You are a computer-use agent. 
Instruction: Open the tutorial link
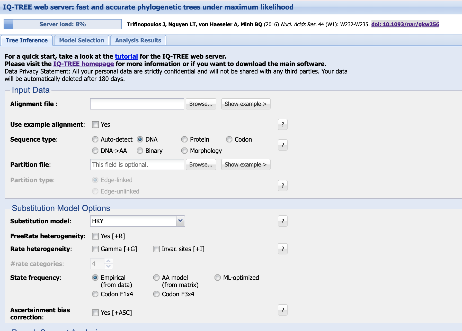(x=126, y=56)
